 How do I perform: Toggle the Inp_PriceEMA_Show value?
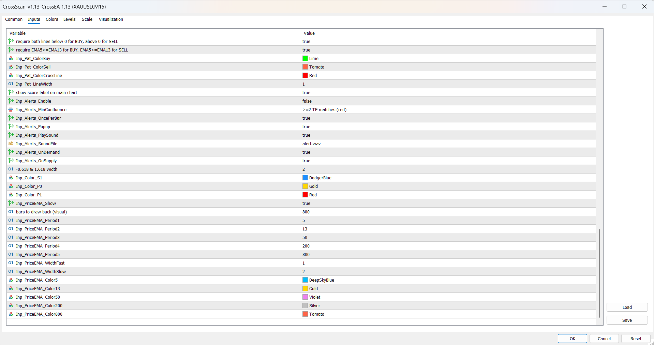point(448,203)
